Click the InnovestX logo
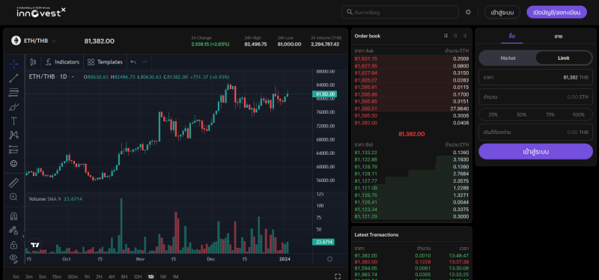The image size is (599, 280). click(41, 12)
